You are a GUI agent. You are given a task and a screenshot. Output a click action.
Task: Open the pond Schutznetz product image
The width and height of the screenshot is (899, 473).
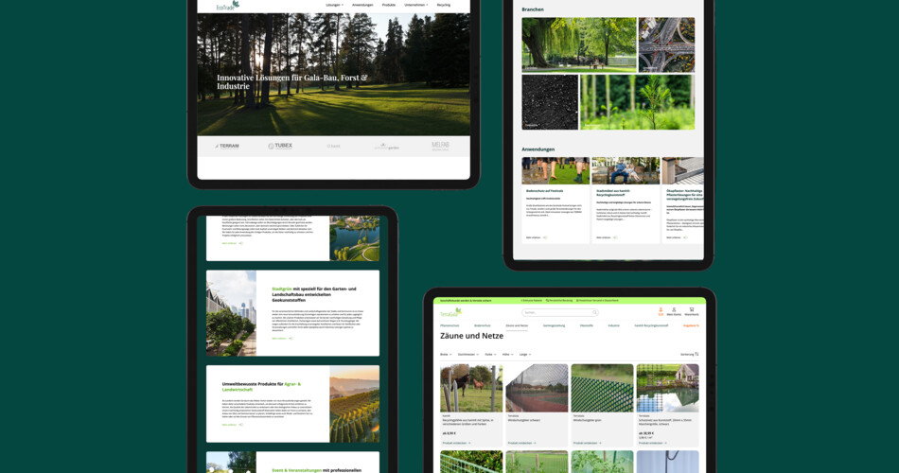[667, 388]
